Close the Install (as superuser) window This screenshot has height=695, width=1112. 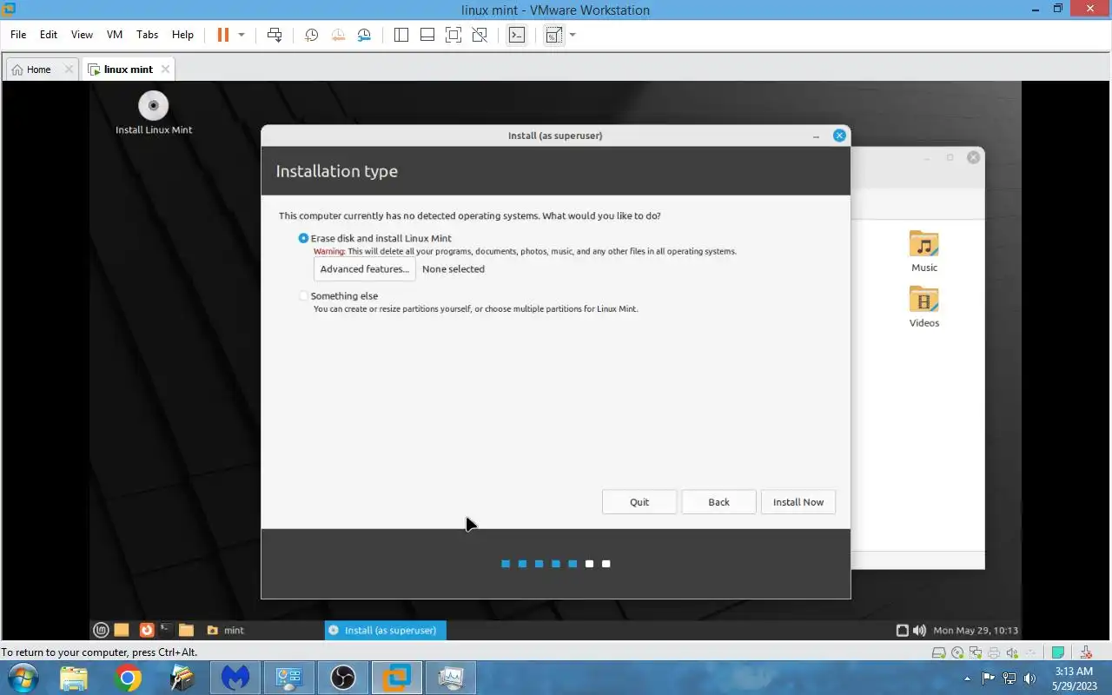pyautogui.click(x=839, y=136)
